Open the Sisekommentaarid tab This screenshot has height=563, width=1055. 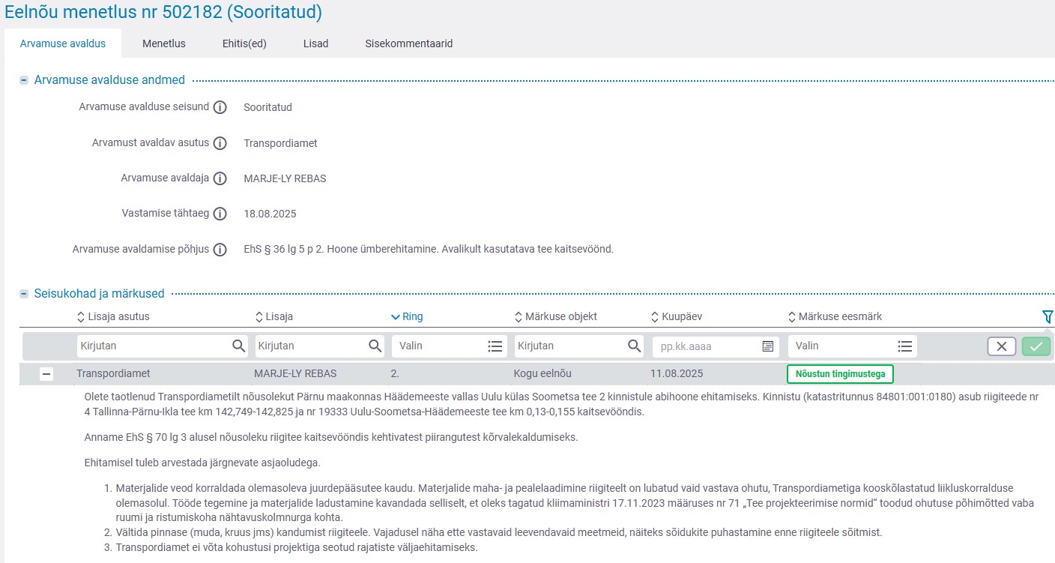(x=408, y=43)
